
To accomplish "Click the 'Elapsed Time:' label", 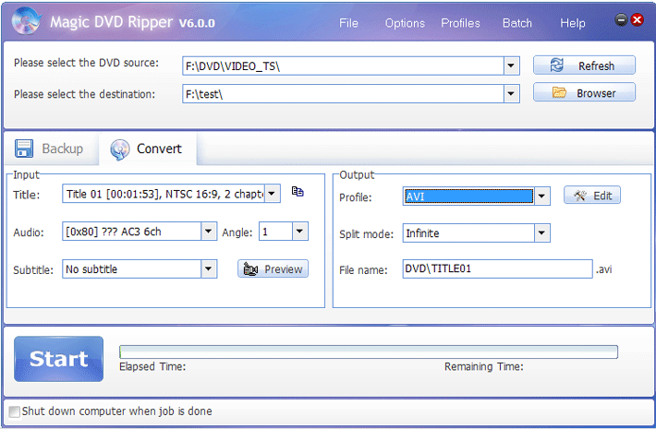I will 152,367.
